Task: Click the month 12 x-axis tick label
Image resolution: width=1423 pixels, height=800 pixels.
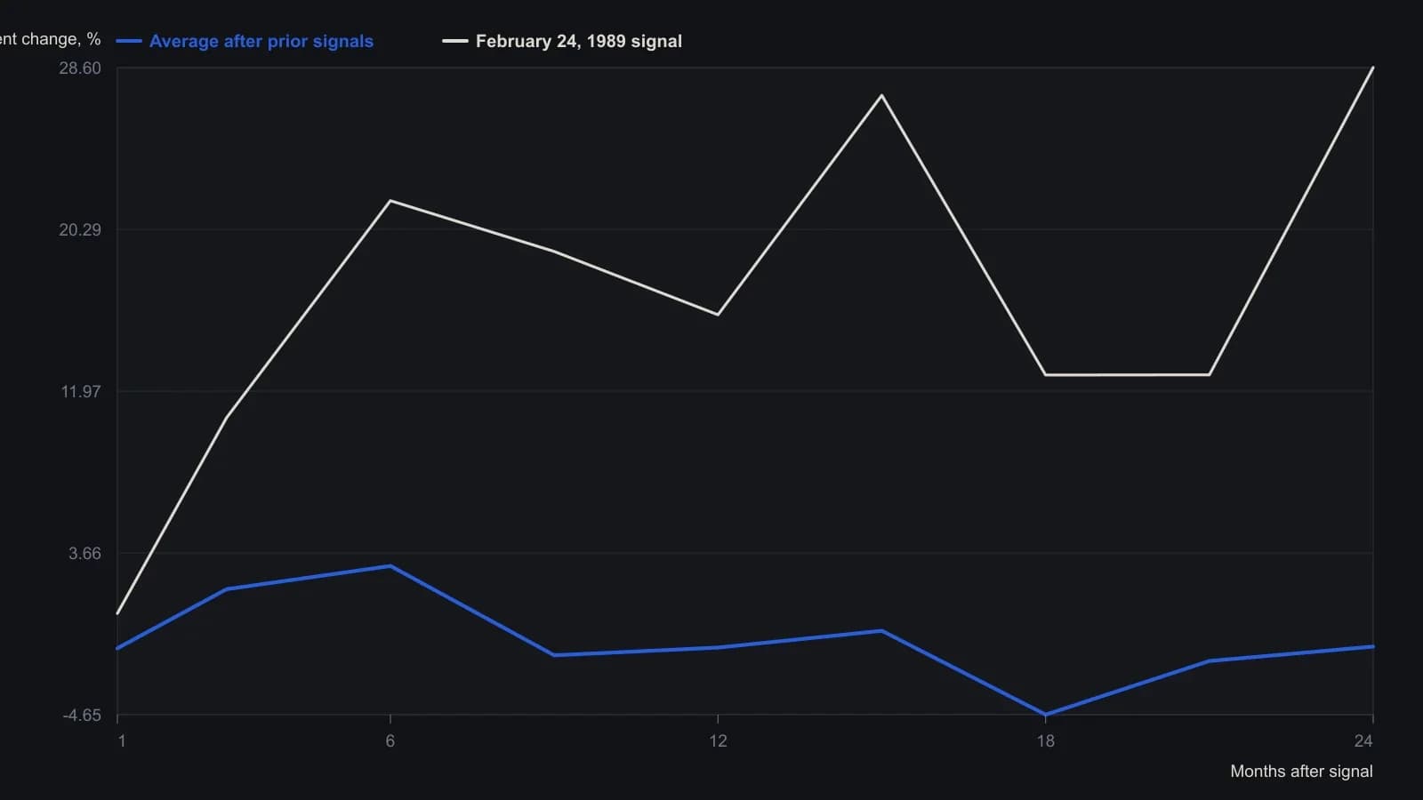Action: point(718,740)
